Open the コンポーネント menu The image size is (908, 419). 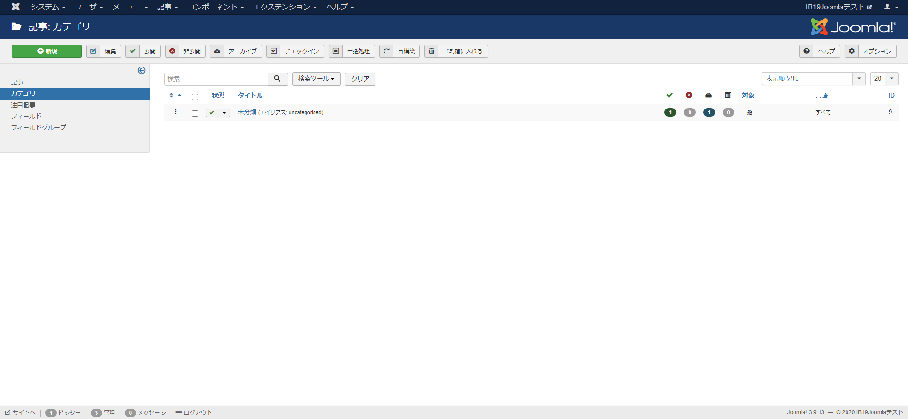coord(215,7)
